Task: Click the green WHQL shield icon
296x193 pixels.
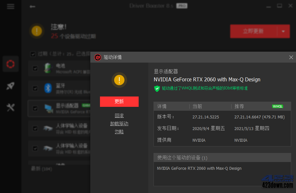Action: [x=157, y=88]
